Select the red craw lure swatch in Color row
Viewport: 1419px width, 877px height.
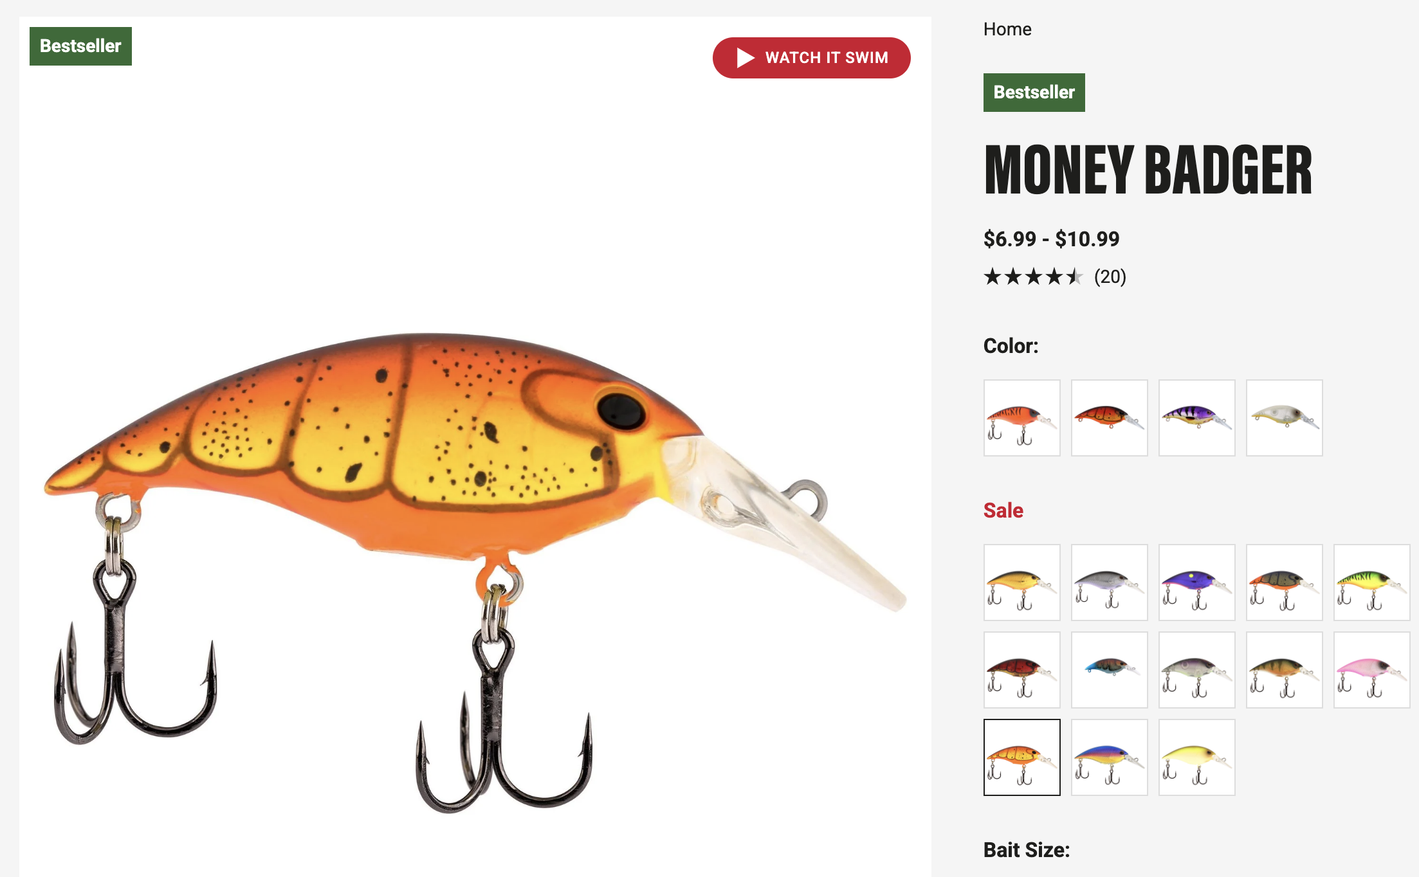click(1109, 418)
